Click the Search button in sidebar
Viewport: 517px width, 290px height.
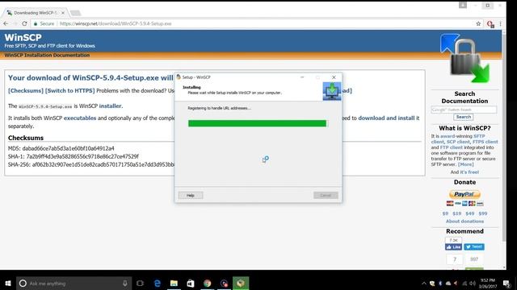tap(463, 117)
